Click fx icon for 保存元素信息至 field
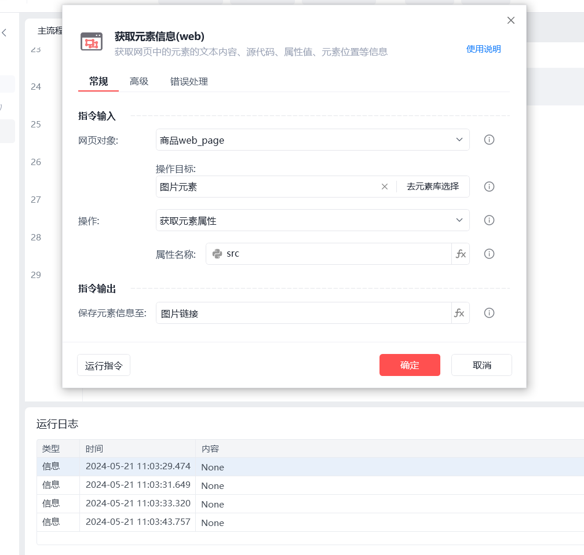The height and width of the screenshot is (555, 584). click(x=459, y=313)
